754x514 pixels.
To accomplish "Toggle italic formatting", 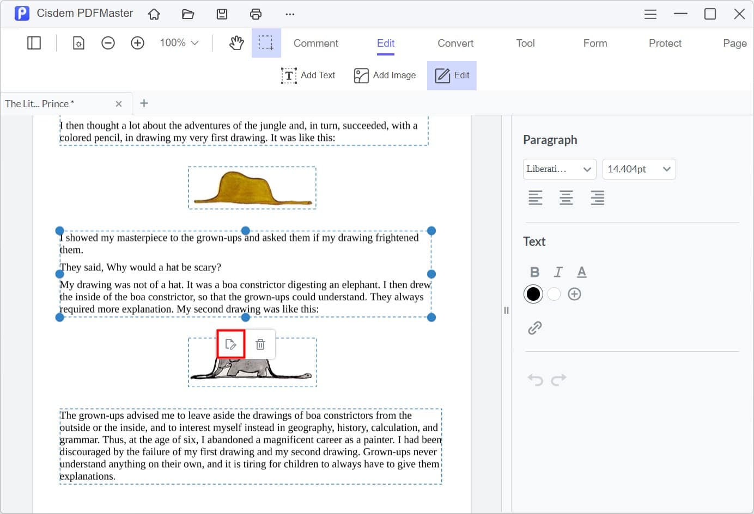I will [558, 271].
